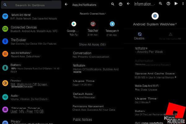
Task: Open Connected Devices green icon
Action: click(x=5, y=29)
